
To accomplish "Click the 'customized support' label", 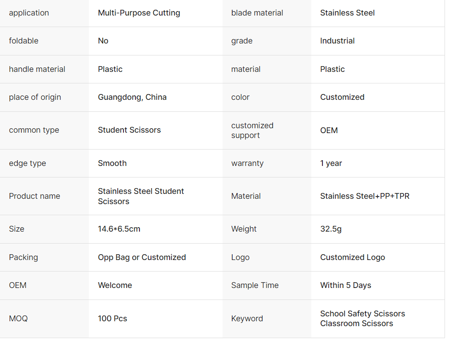I will (x=252, y=130).
